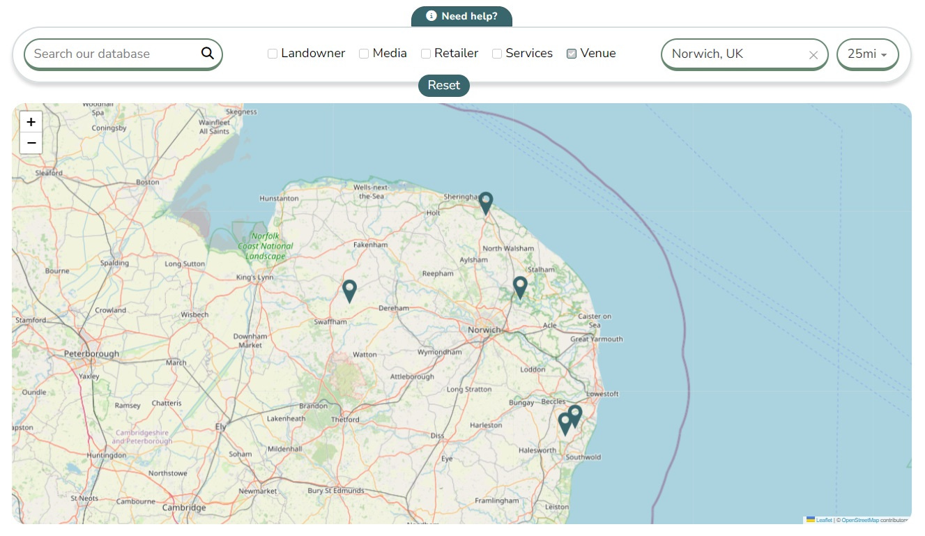Click the Lowestoft label on the map

tap(602, 394)
